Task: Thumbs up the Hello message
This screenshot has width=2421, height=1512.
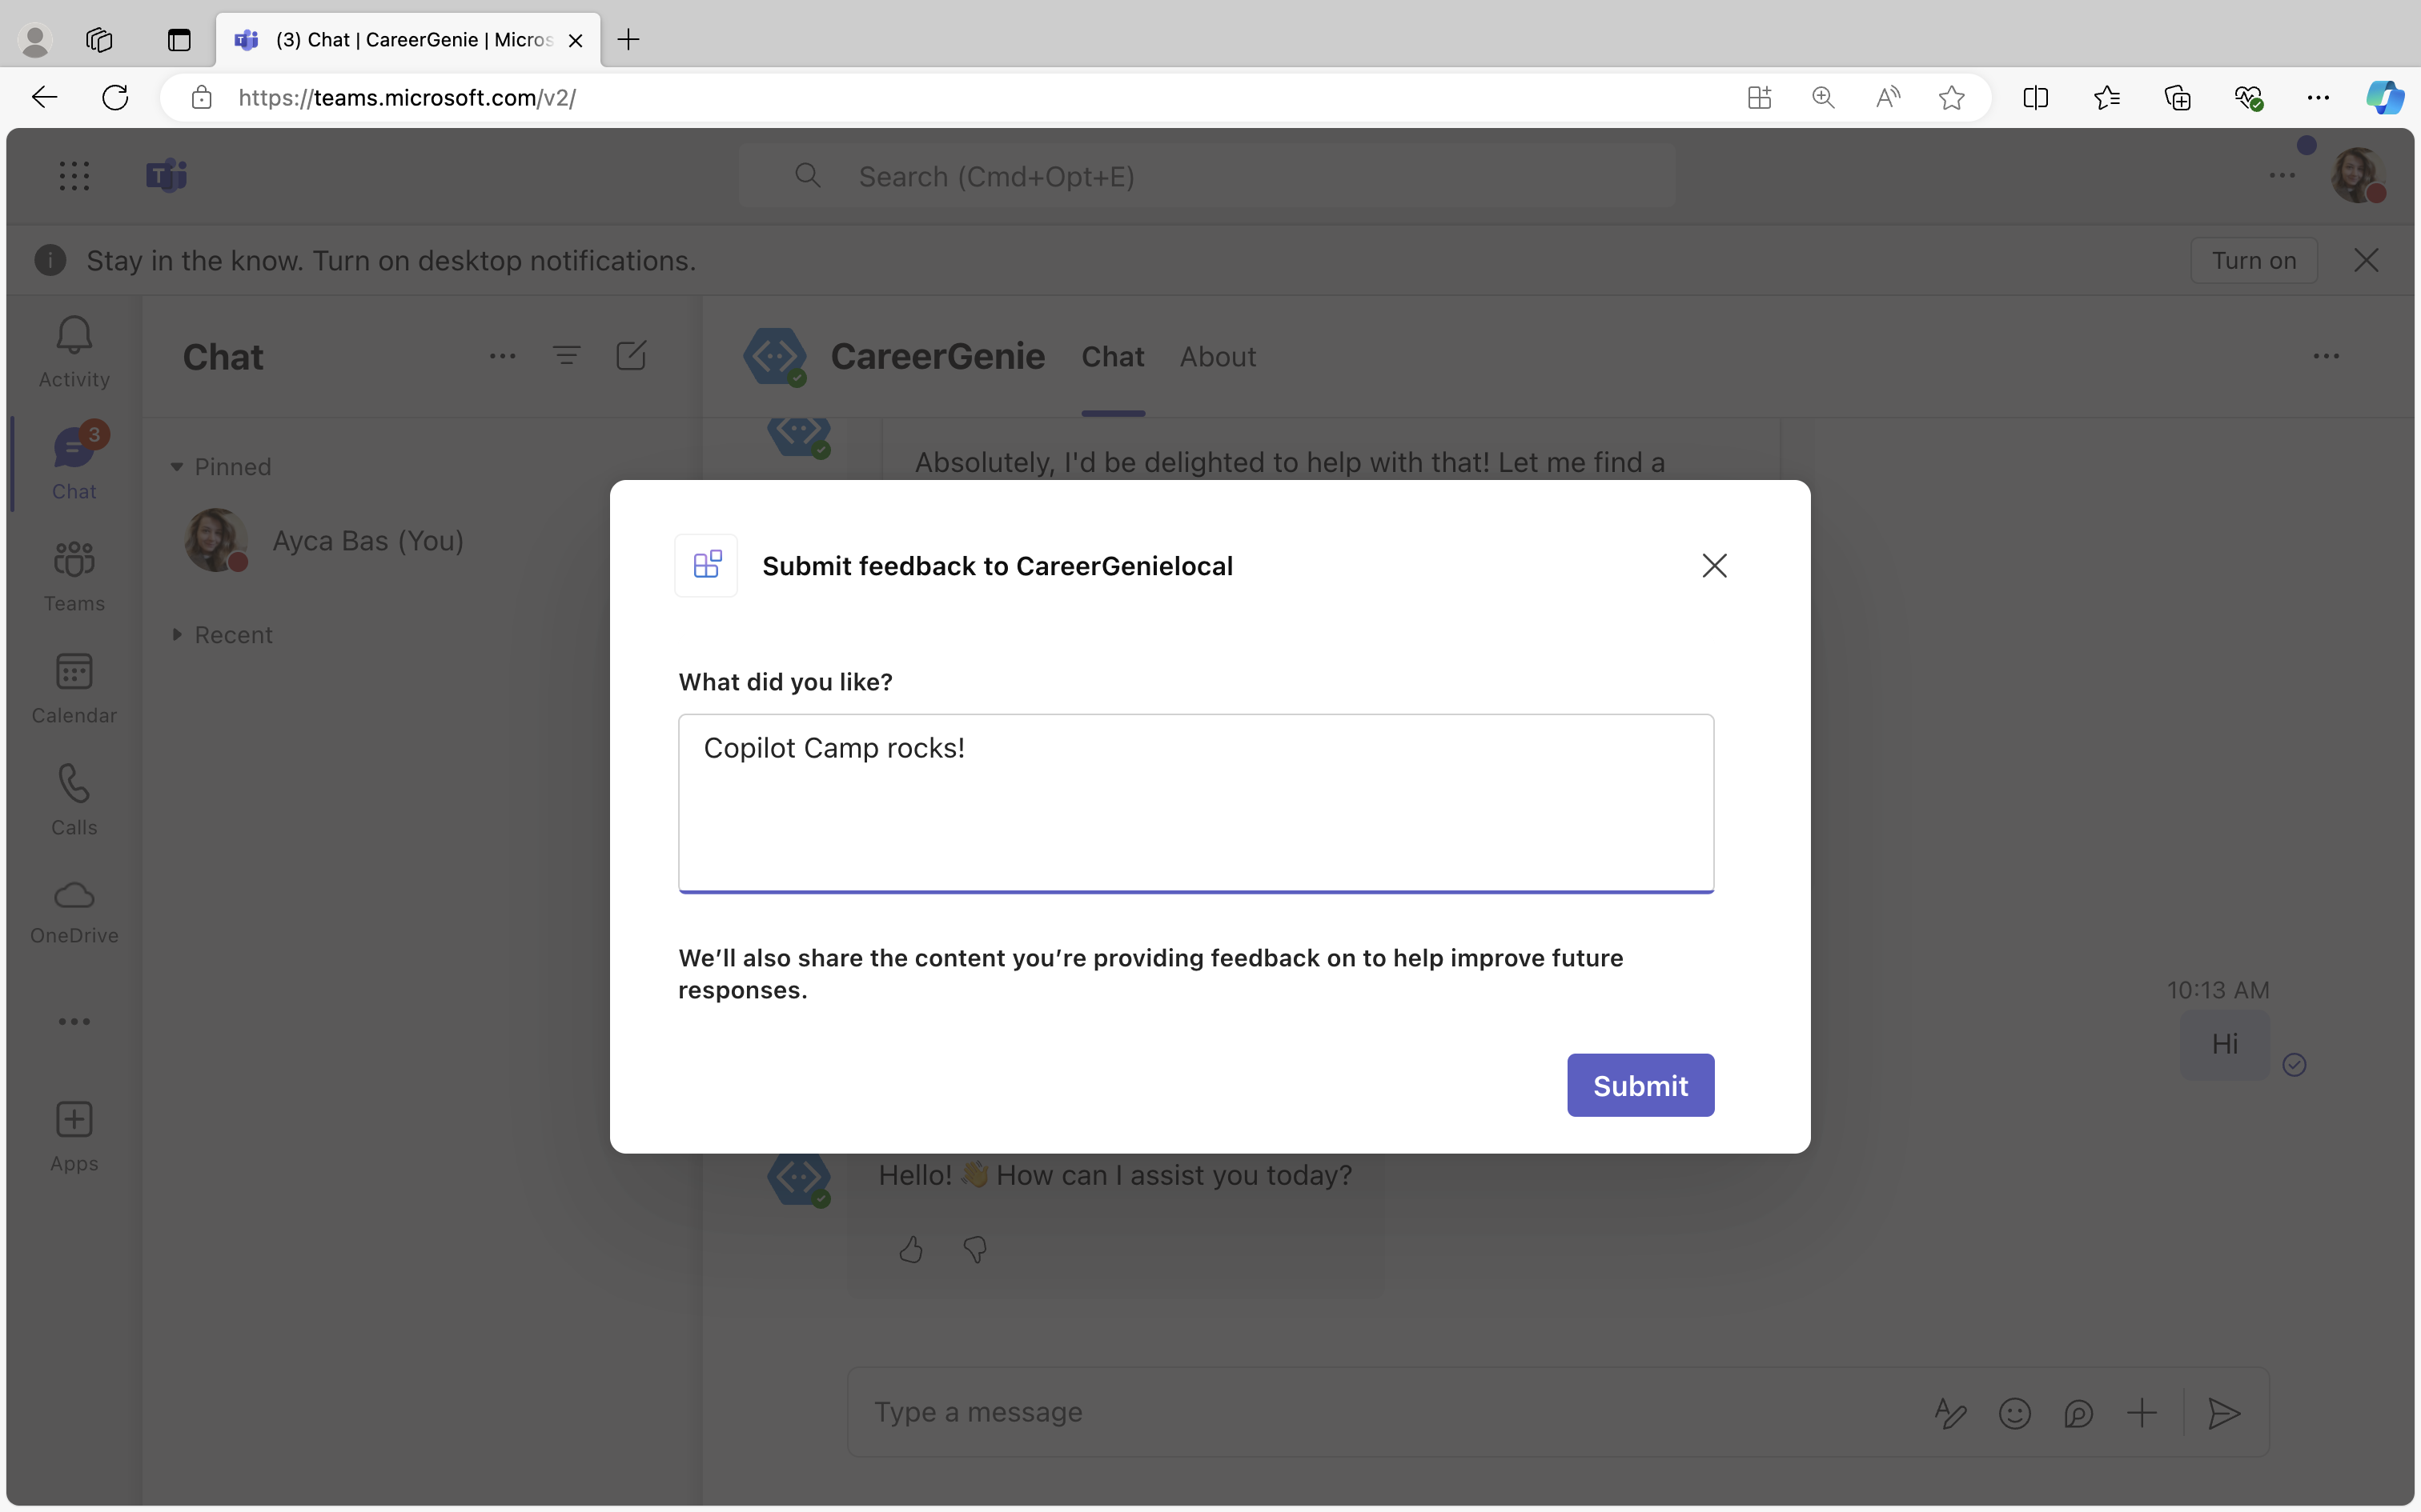Action: [x=910, y=1250]
